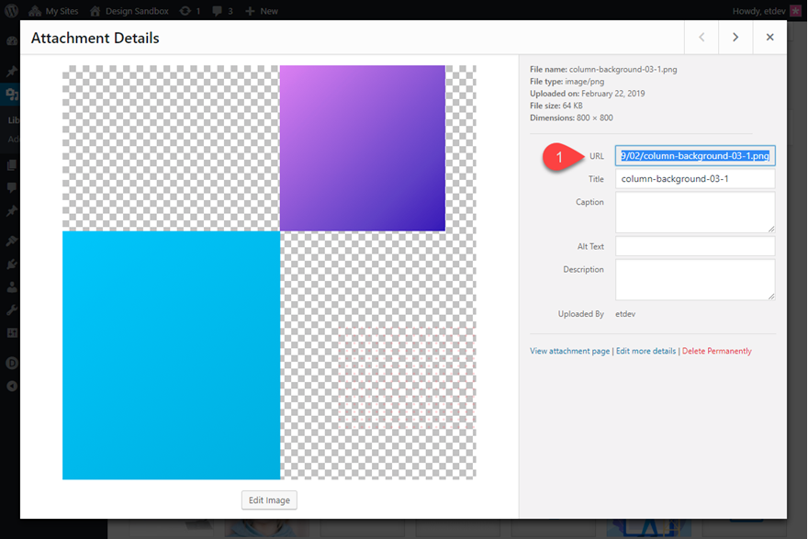This screenshot has width=808, height=539.
Task: Click Edit more details link
Action: tap(645, 351)
